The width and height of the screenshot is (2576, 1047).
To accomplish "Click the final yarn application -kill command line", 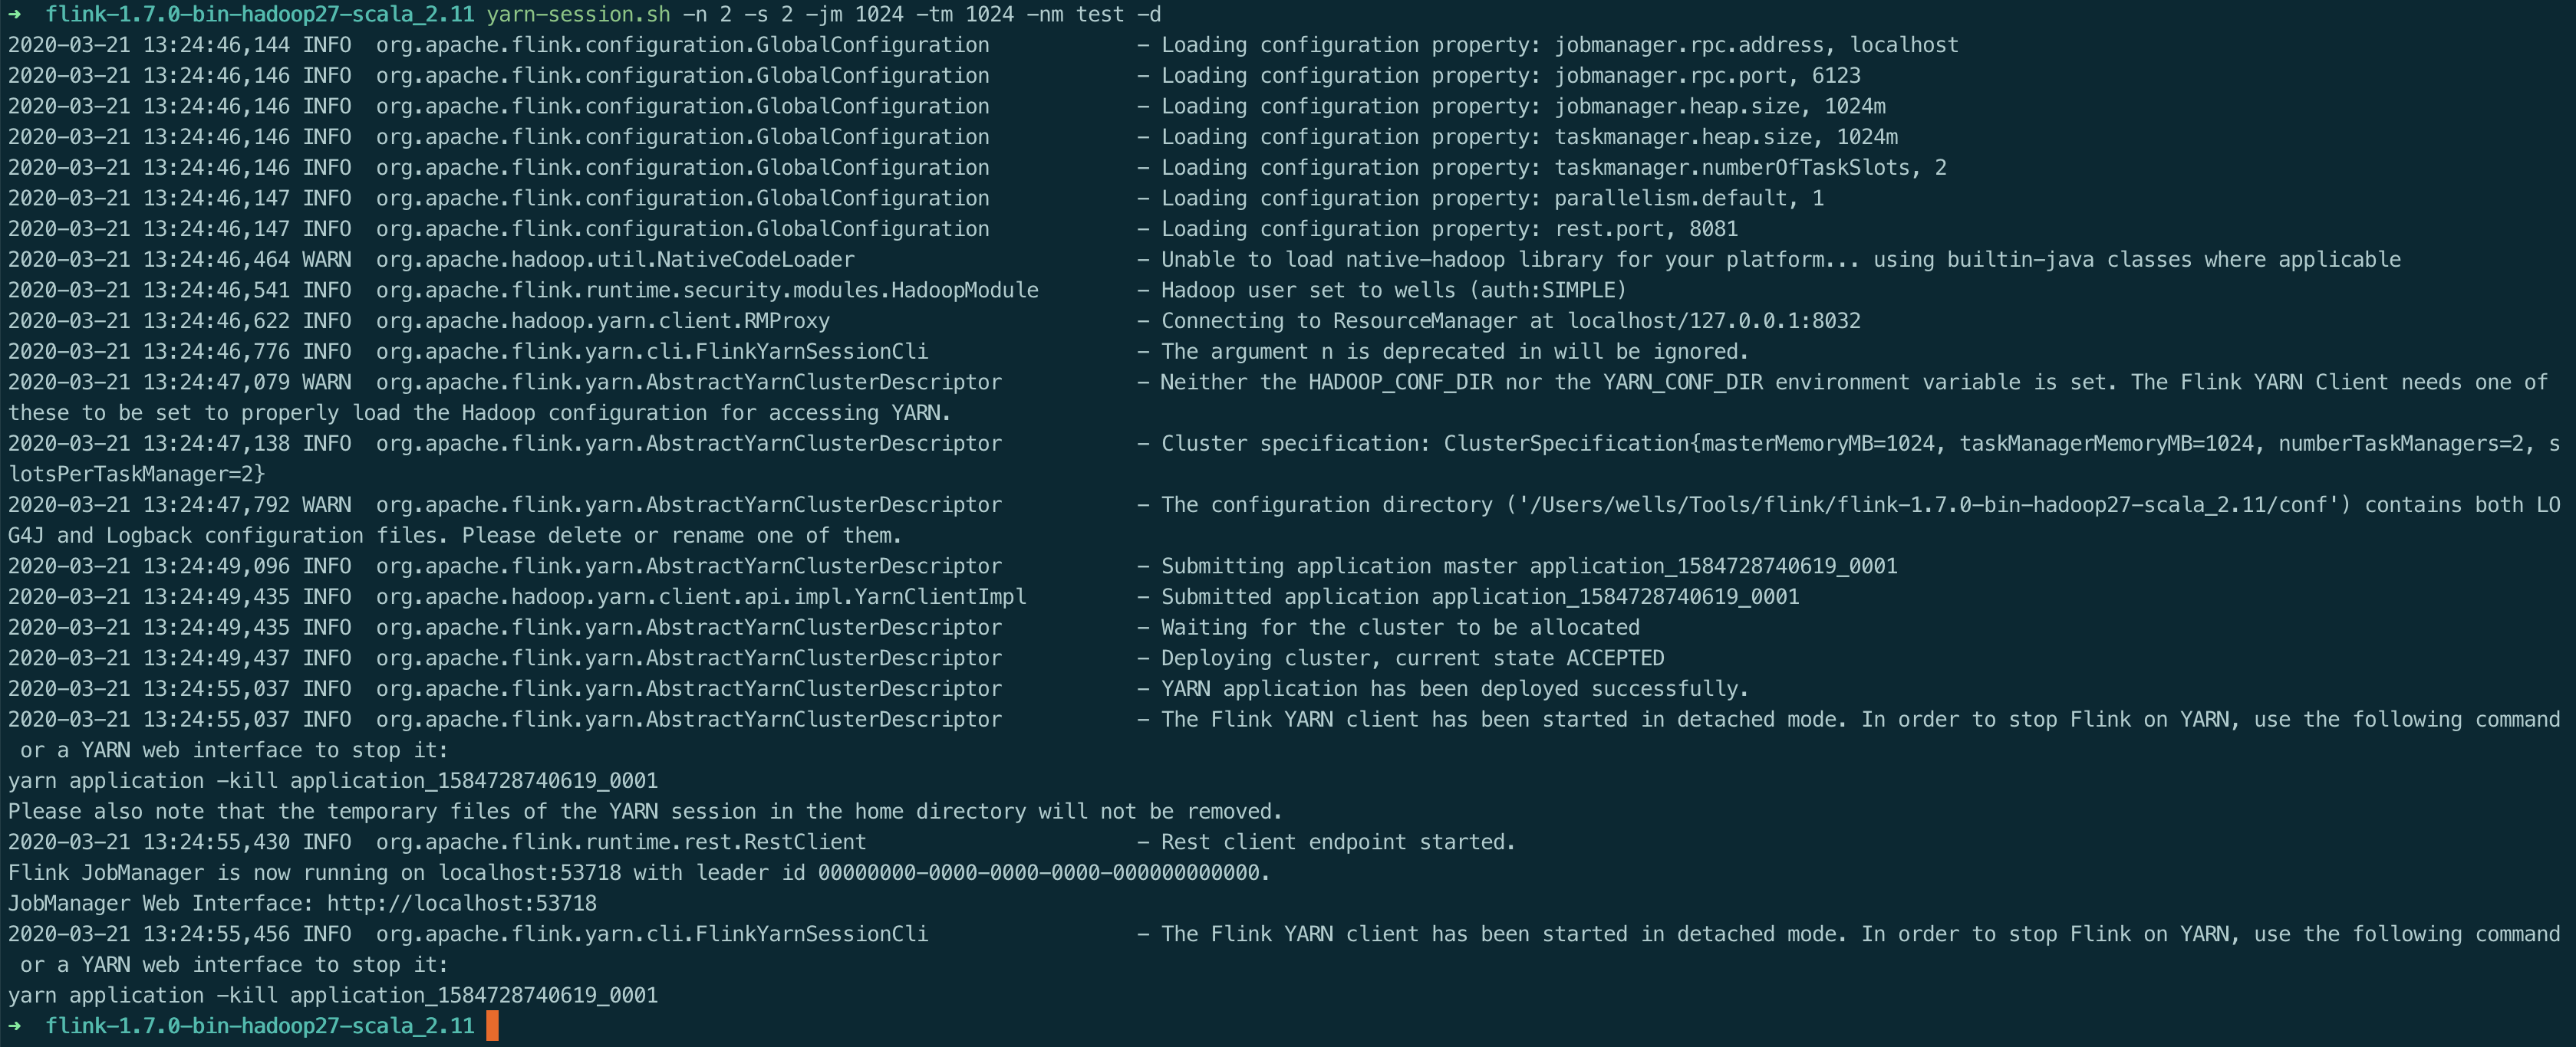I will coord(333,995).
